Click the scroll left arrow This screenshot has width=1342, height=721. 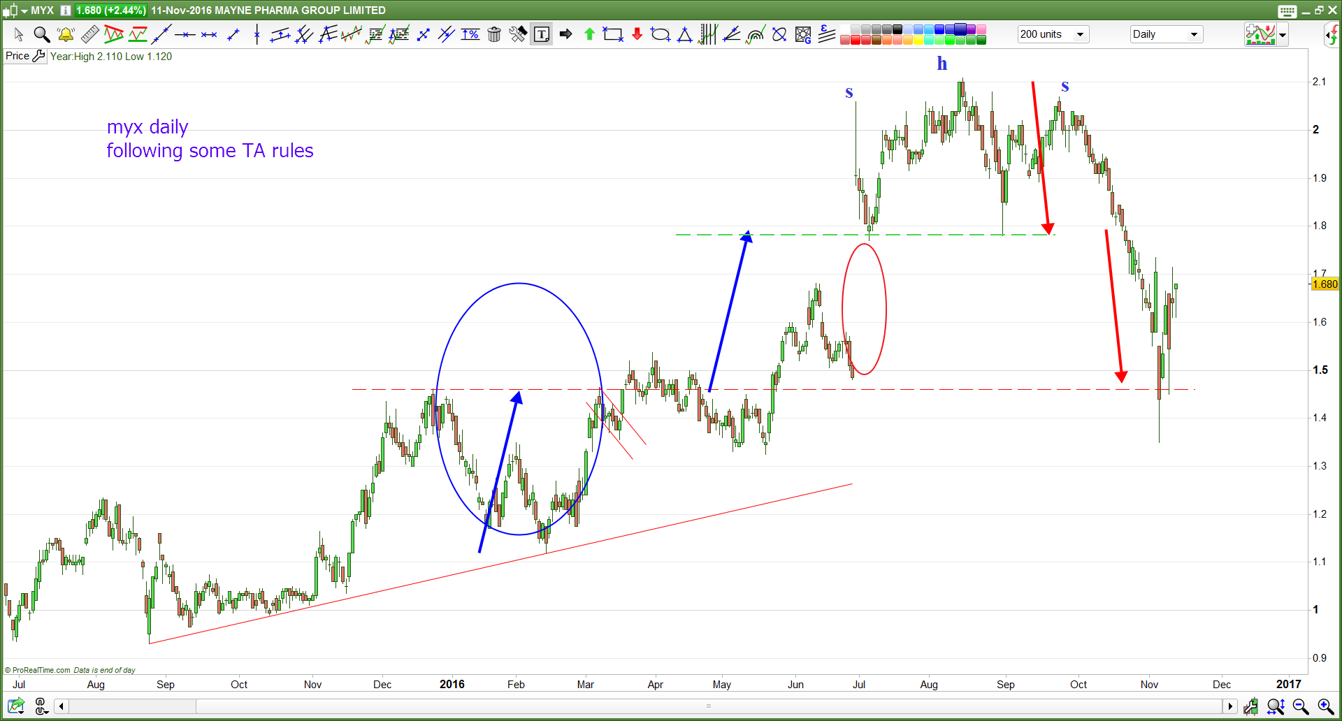(x=62, y=706)
